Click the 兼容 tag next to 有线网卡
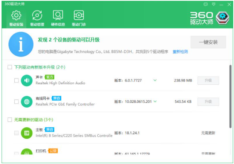This screenshot has height=164, width=234. click(56, 98)
